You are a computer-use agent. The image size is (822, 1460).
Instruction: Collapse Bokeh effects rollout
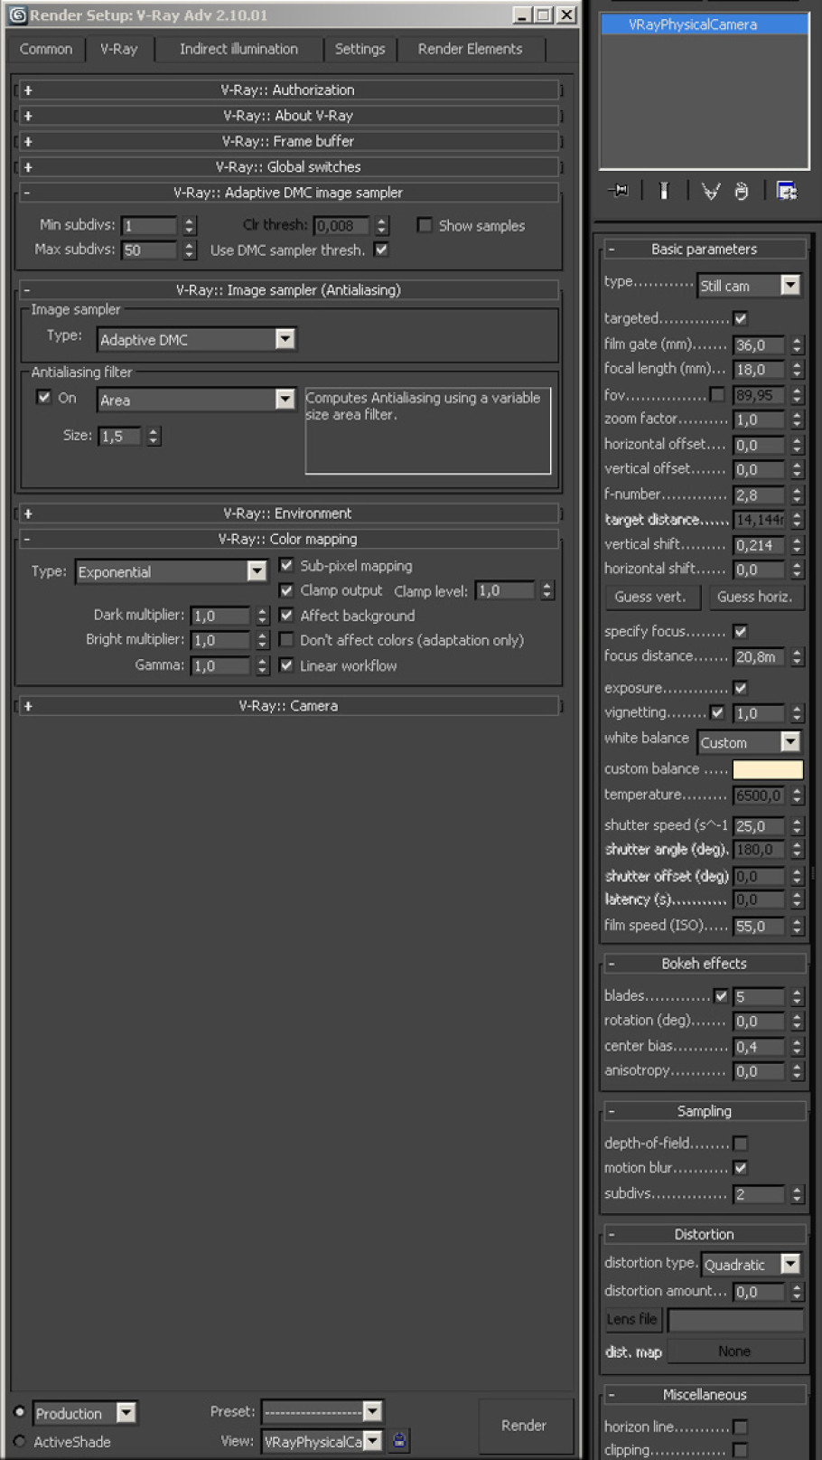(704, 964)
